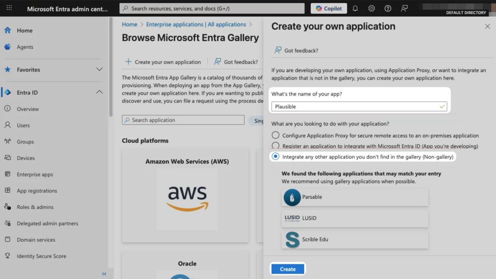Screen dimensions: 496x279
Task: Open Devices in the sidebar
Action: tap(26, 158)
